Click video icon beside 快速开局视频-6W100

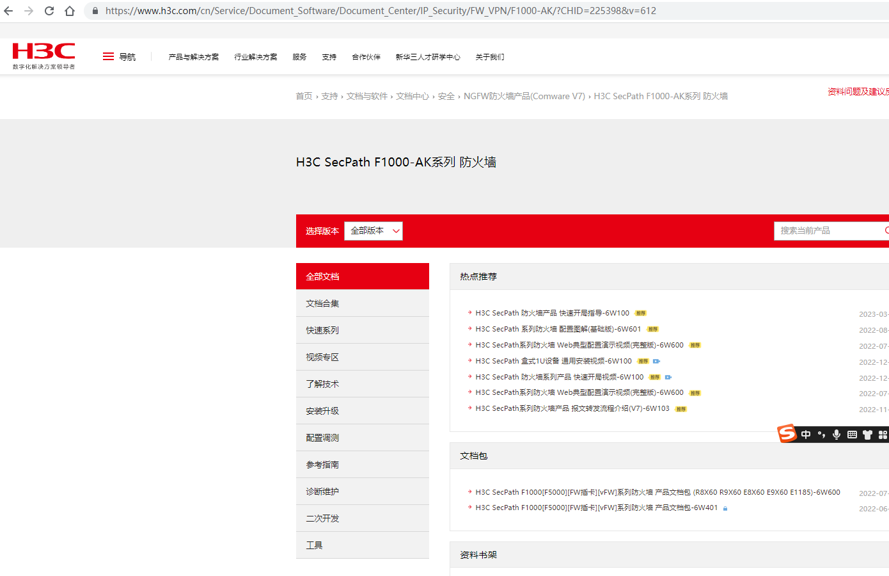point(668,377)
